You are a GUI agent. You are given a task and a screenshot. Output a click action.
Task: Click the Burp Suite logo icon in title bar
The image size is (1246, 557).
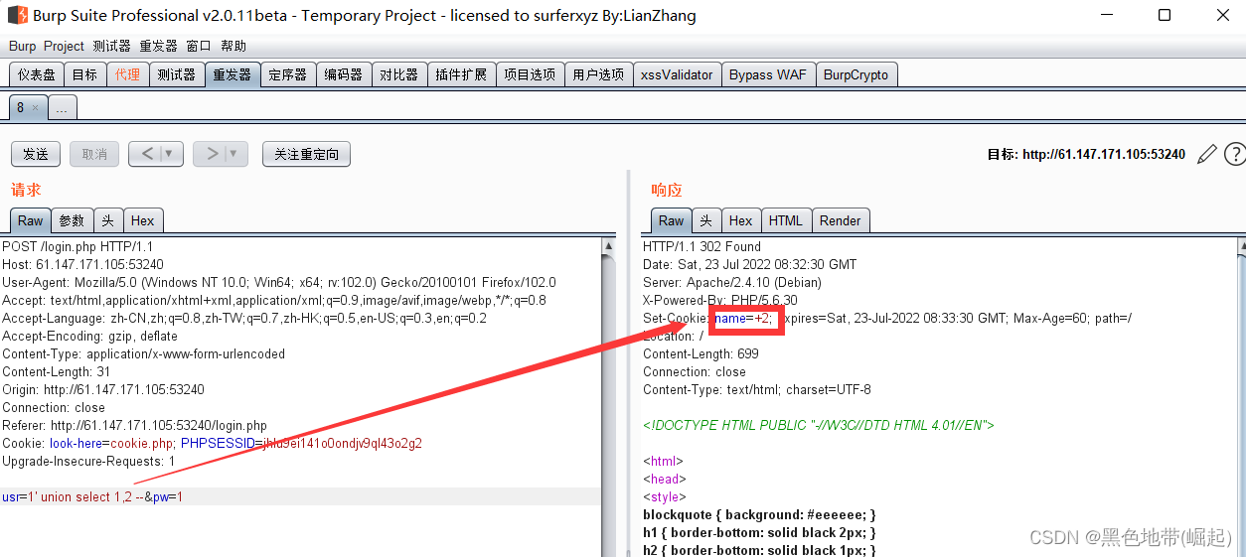point(17,15)
